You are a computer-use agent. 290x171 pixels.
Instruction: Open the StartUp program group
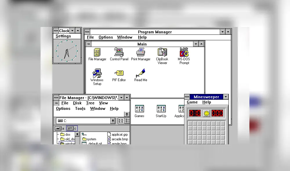(161, 109)
